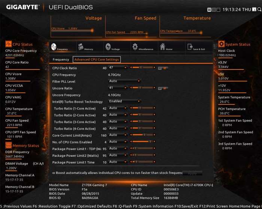The image size is (262, 209).
Task: Click the search magnifier icon
Action: point(259,9)
